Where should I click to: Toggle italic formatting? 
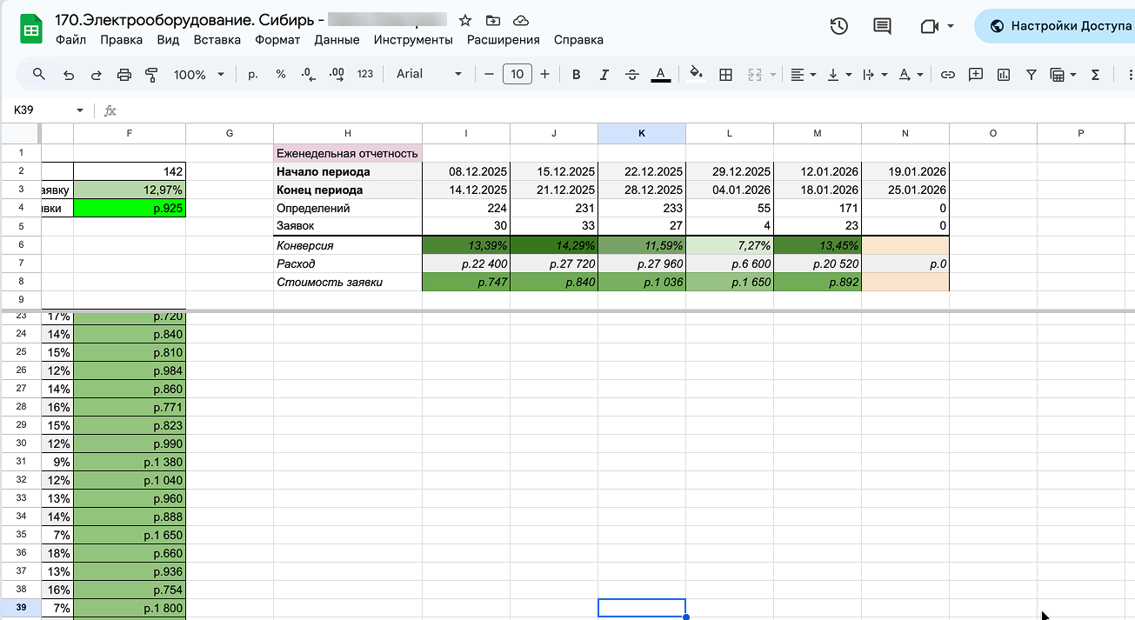pos(604,75)
